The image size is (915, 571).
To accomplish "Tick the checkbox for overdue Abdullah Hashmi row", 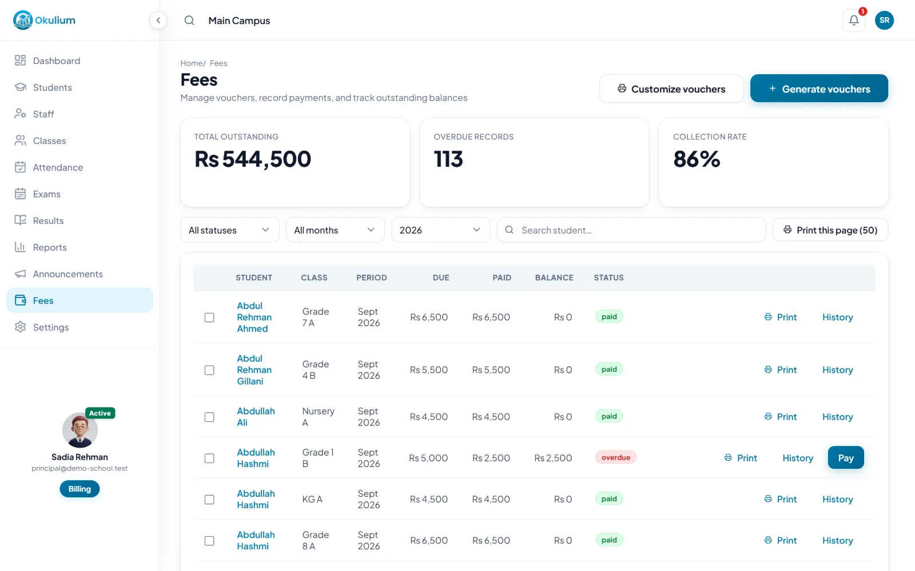I will (x=209, y=459).
